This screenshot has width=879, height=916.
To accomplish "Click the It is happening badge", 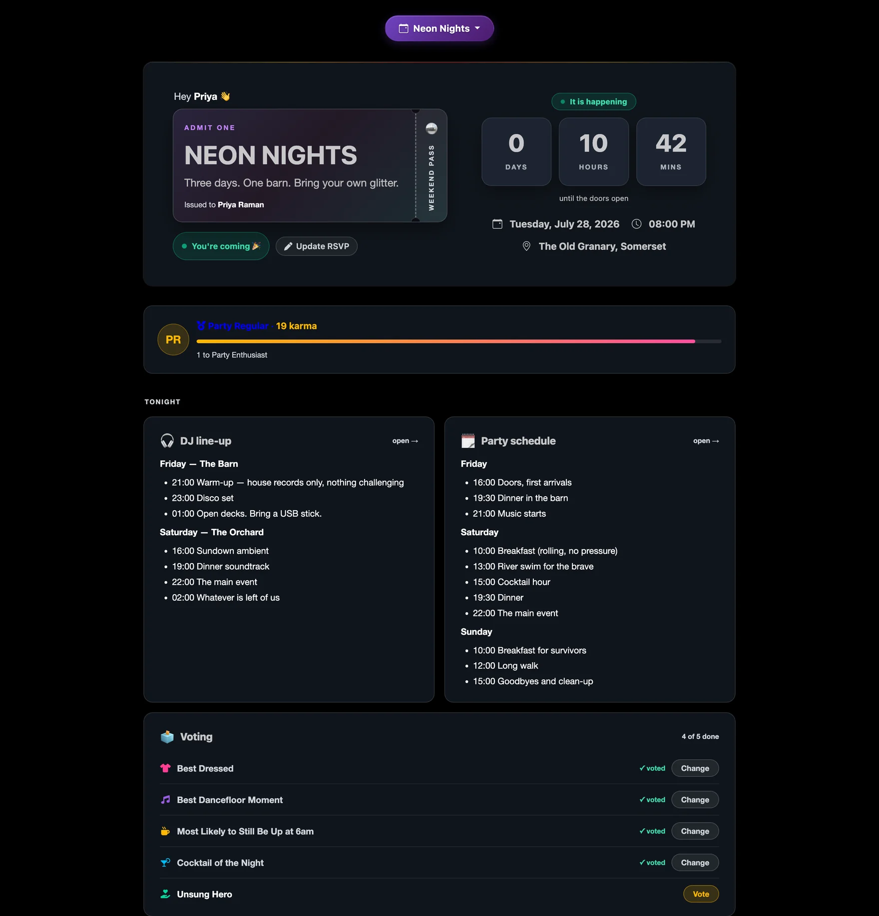I will [x=593, y=101].
